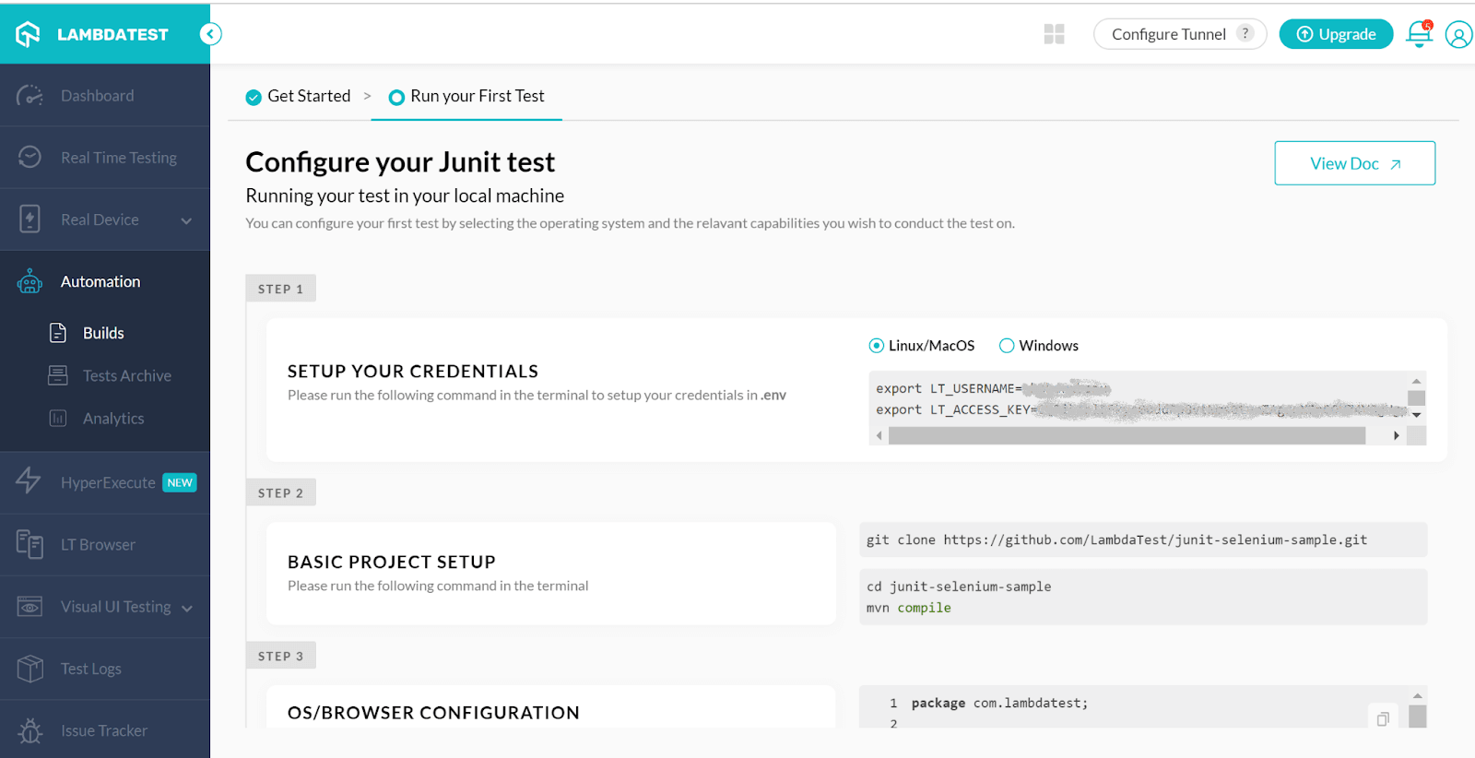The width and height of the screenshot is (1475, 758).
Task: Open Issue Tracker in the sidebar
Action: point(103,730)
